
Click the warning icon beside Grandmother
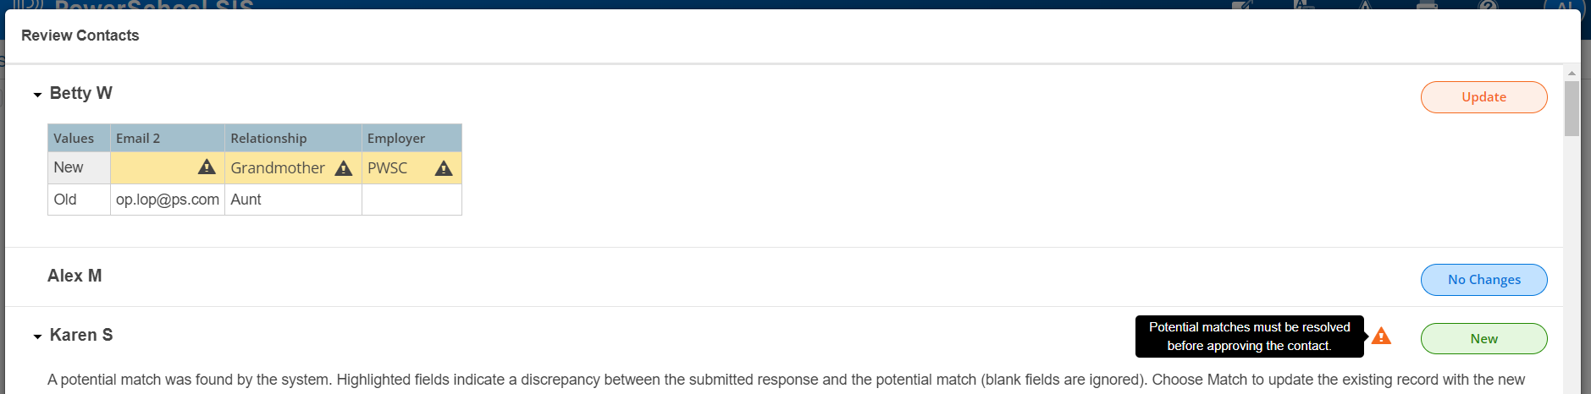tap(343, 168)
